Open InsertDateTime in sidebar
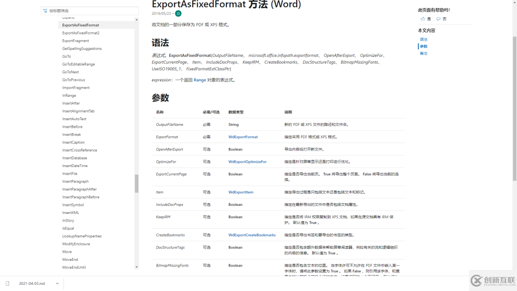Screen dimensions: 517x291 coord(75,166)
